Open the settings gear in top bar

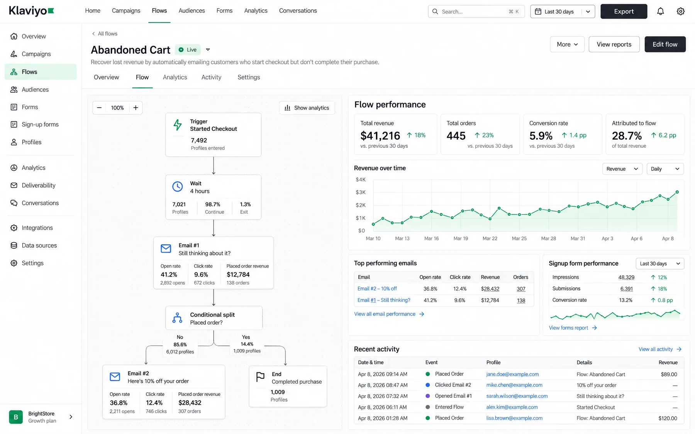[681, 12]
